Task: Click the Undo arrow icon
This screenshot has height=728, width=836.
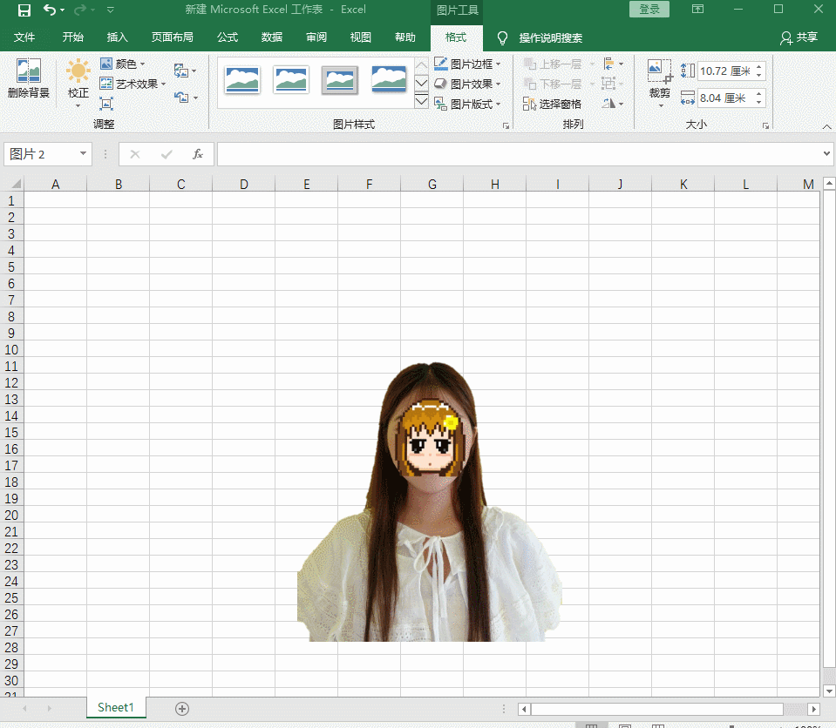Action: point(50,10)
